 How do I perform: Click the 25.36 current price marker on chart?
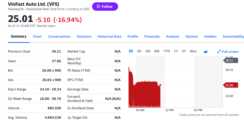(x=230, y=85)
